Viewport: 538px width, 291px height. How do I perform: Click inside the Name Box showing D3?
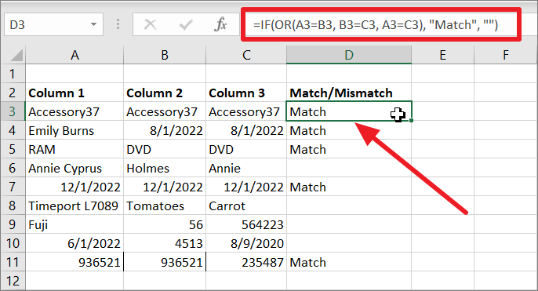pyautogui.click(x=46, y=25)
